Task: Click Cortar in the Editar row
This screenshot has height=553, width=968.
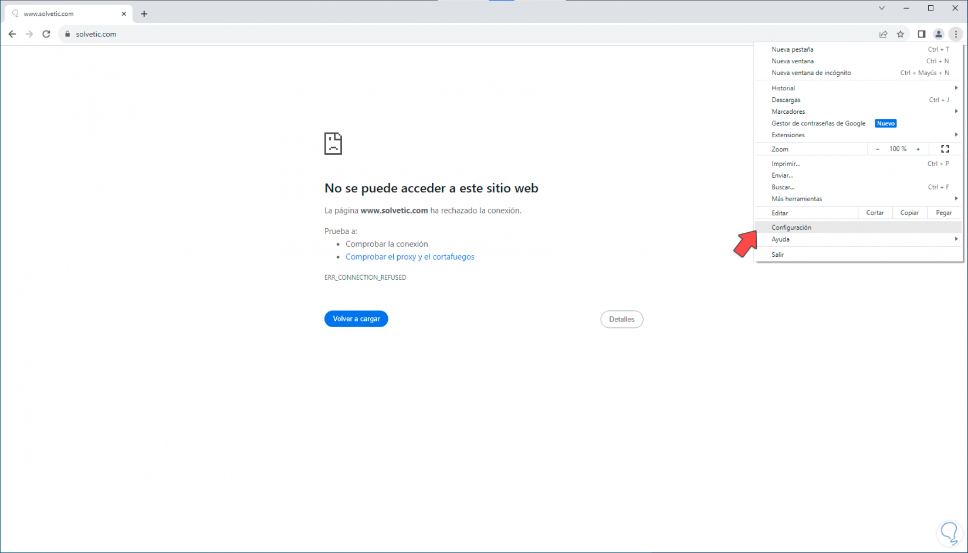Action: 875,213
